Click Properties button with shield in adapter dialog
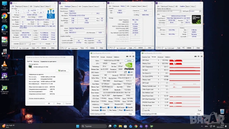This screenshot has width=229, height=129. click(62, 71)
